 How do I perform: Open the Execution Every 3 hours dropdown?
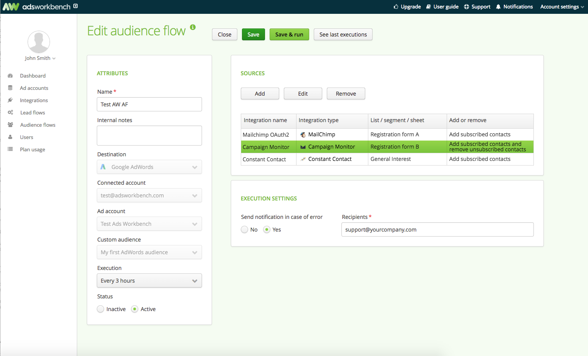149,281
